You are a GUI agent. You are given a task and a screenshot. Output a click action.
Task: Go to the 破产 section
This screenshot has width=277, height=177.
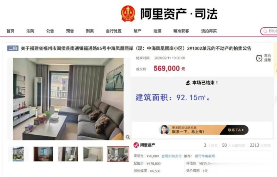coord(138,31)
